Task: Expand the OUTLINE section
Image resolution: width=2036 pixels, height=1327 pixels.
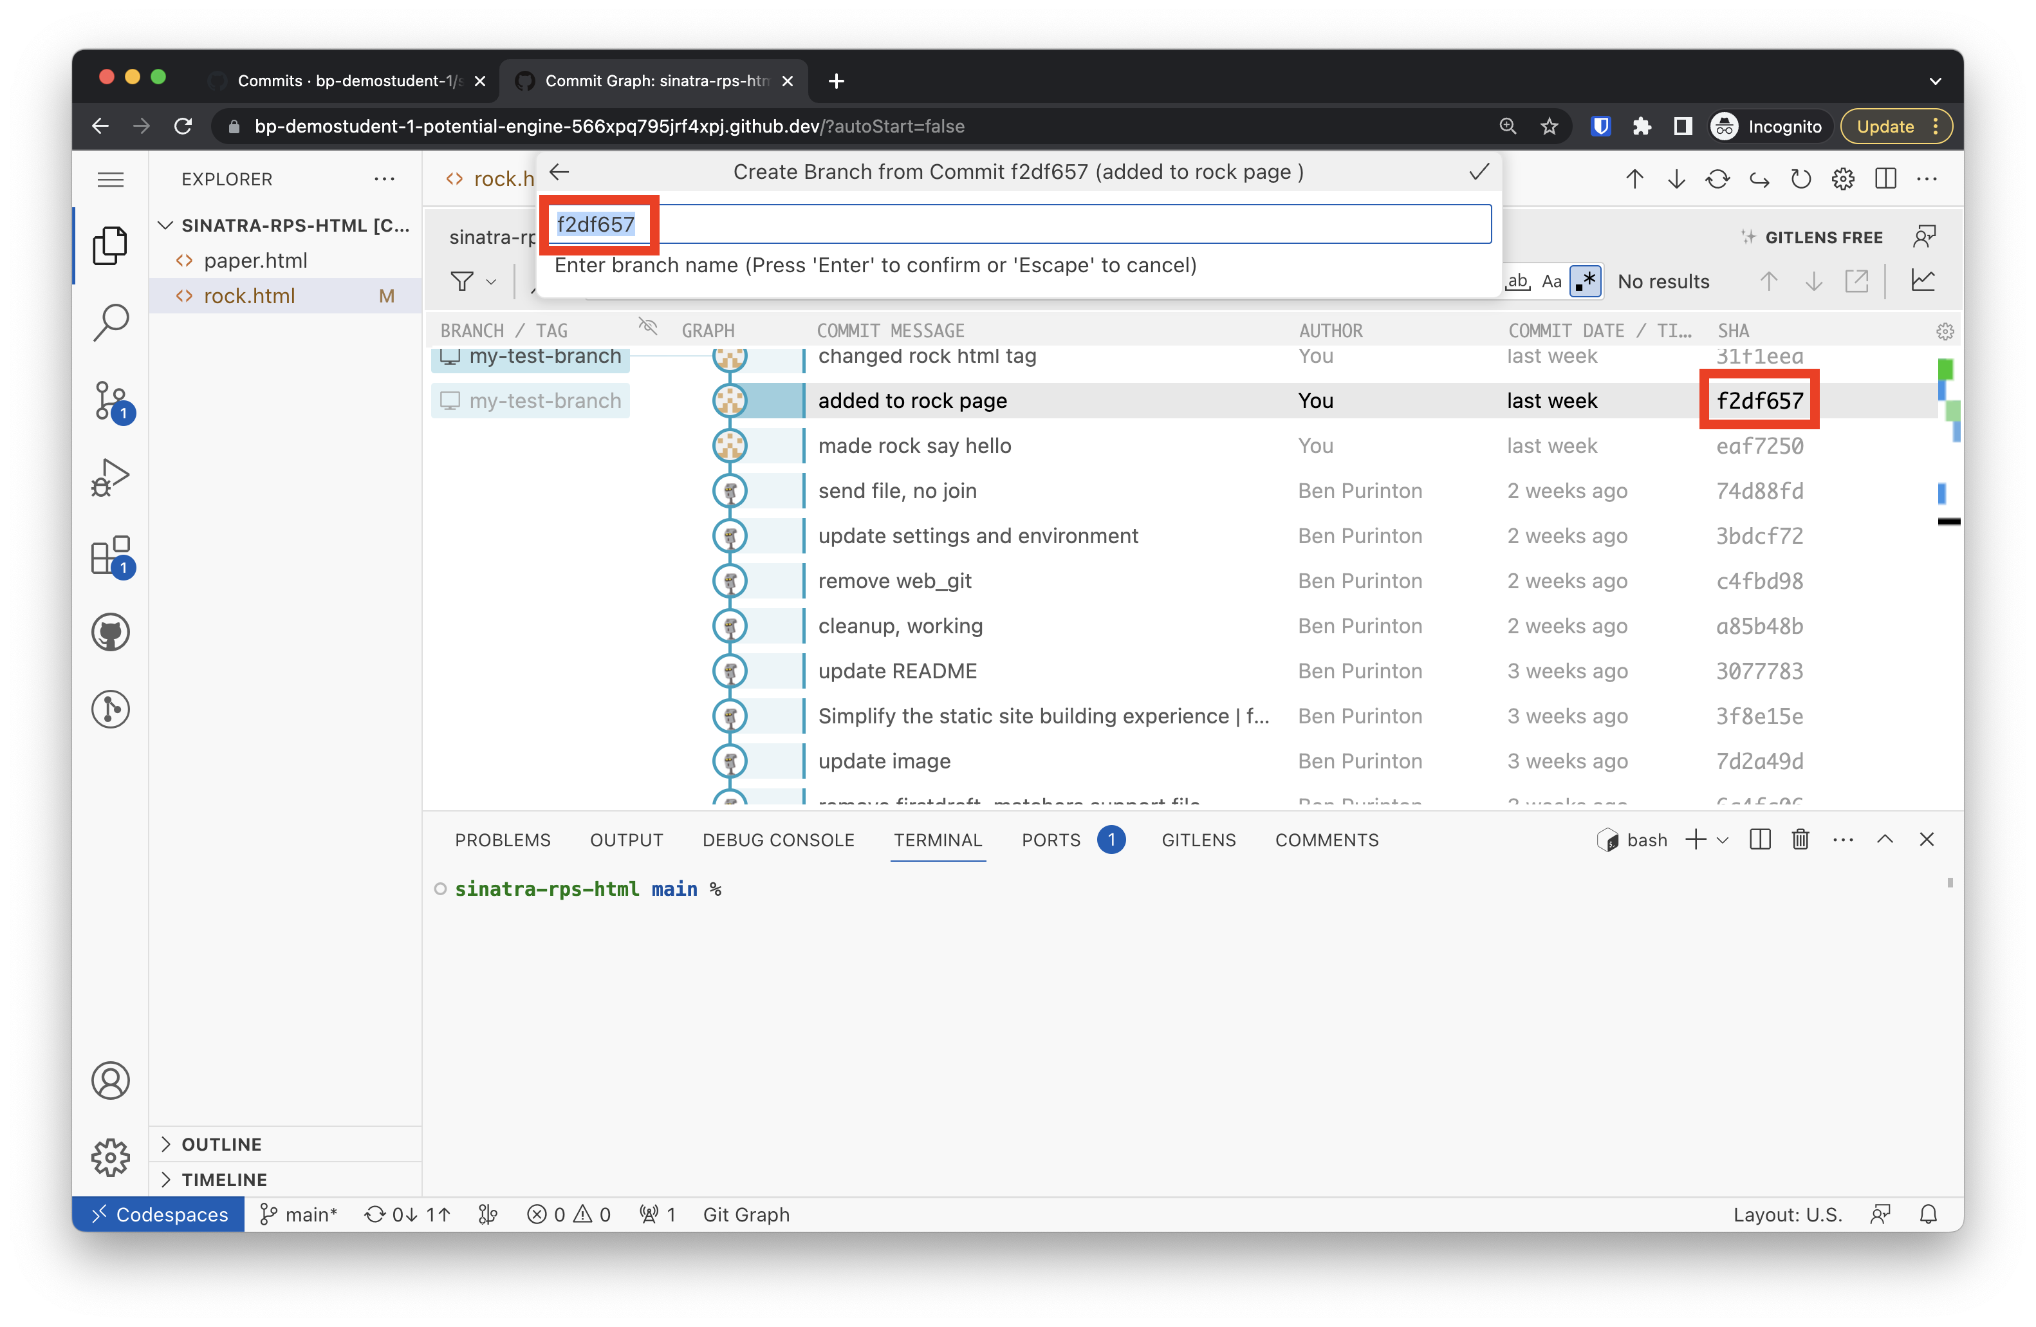Action: pyautogui.click(x=221, y=1144)
